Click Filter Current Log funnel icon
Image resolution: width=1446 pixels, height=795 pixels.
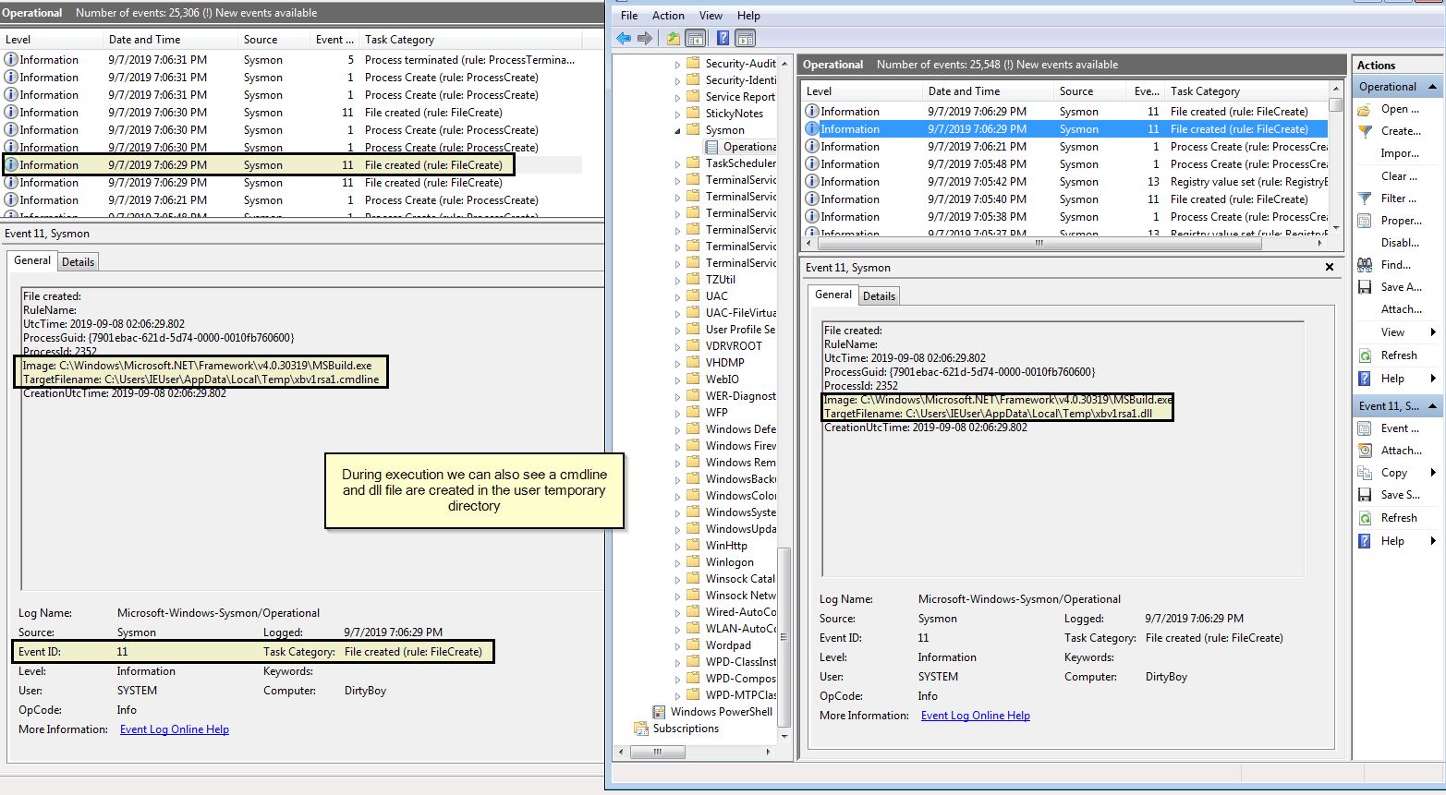(1365, 199)
